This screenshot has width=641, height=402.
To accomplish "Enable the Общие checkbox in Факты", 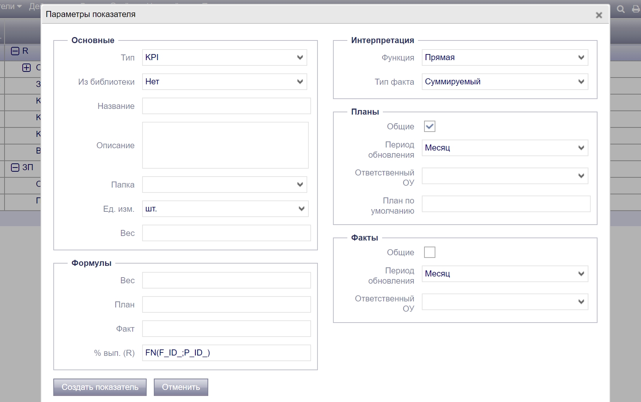I will [x=429, y=252].
